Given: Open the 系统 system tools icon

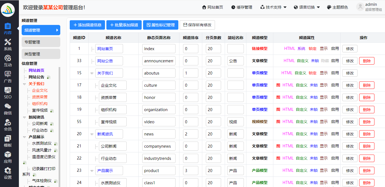Looking at the screenshot, I should tap(8, 45).
